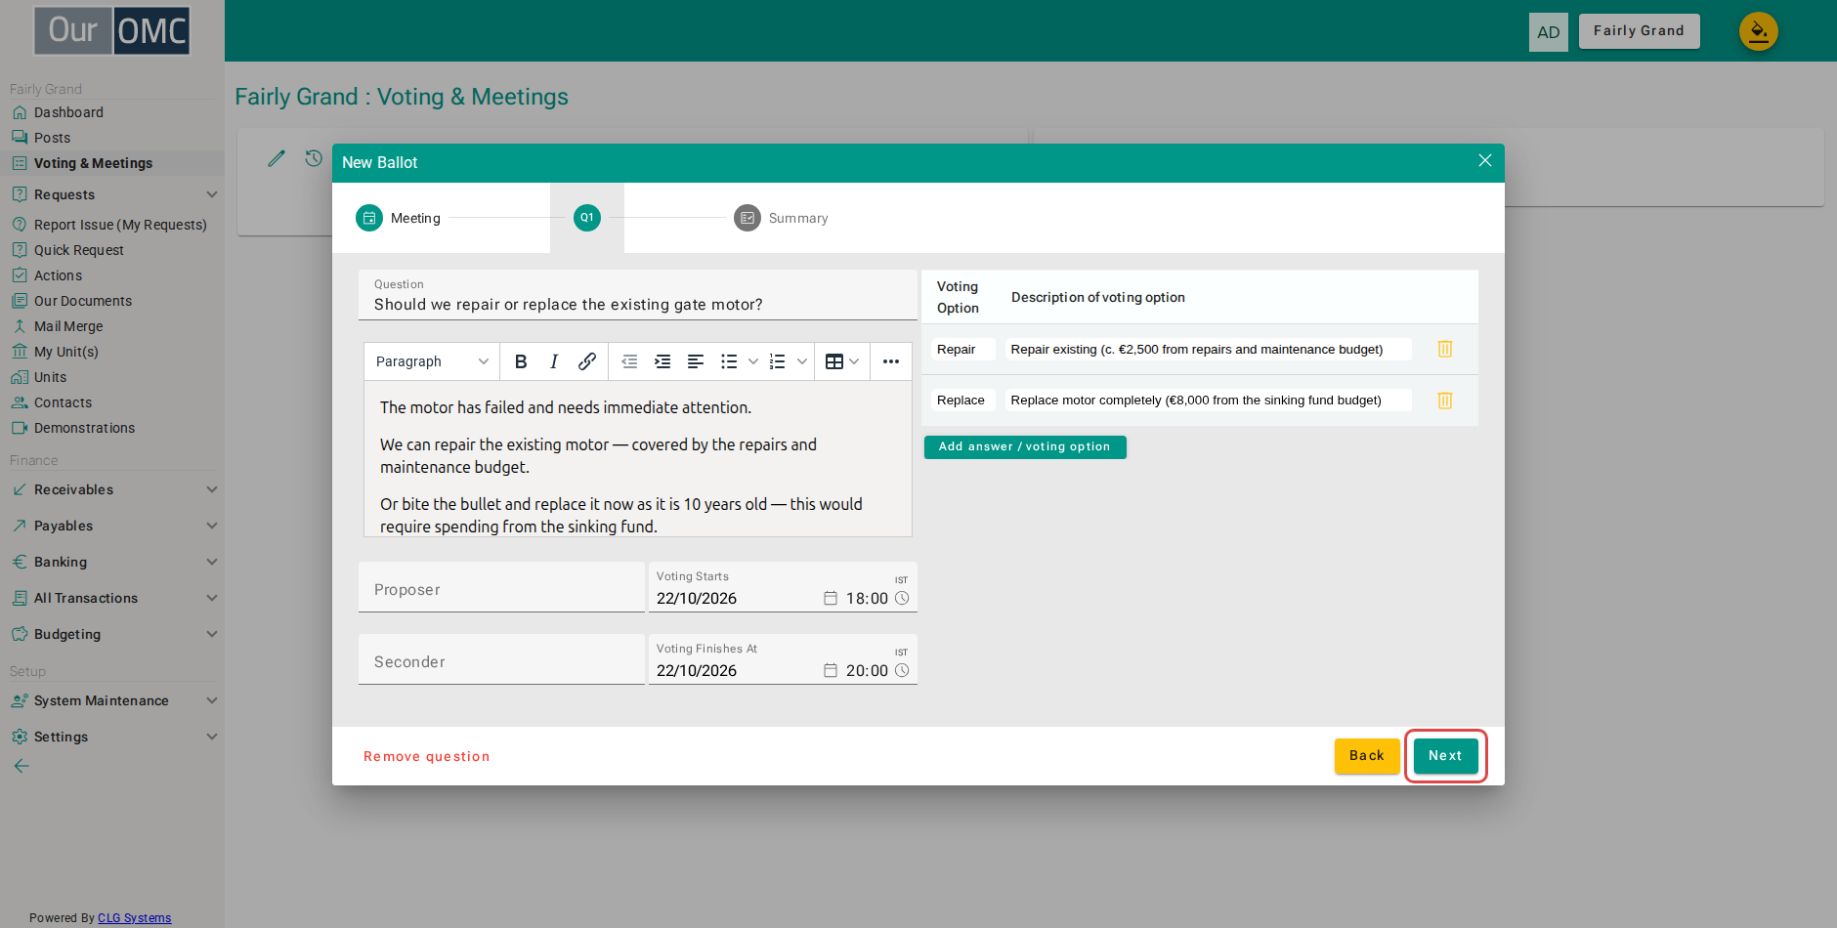Viewport: 1837px width, 928px height.
Task: Open clock picker for Voting Starts time
Action: pos(902,598)
